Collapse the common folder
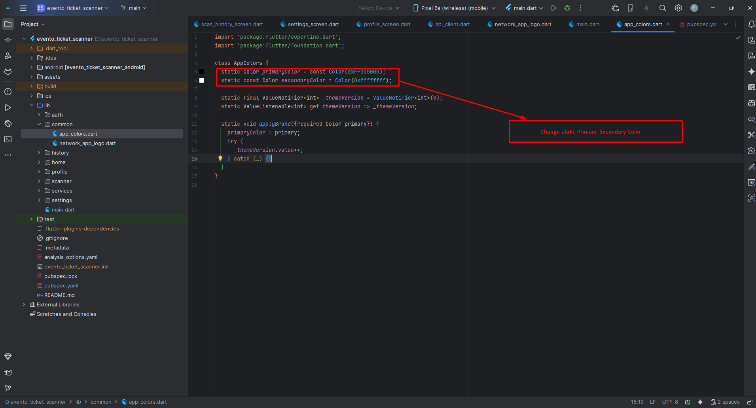The height and width of the screenshot is (408, 756). coord(39,124)
